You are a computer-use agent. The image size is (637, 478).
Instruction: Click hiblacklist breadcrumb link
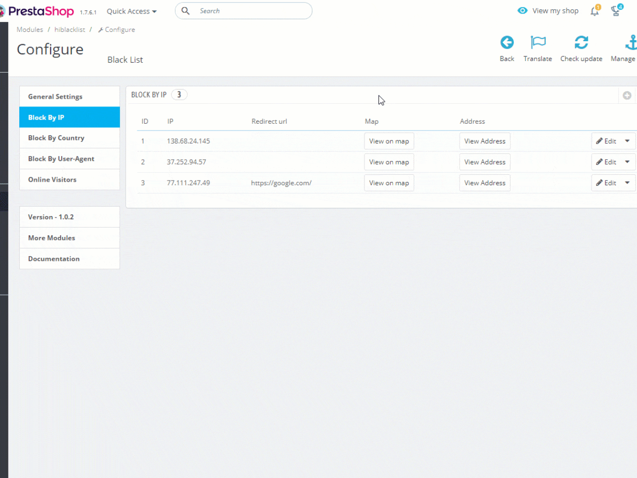click(69, 30)
